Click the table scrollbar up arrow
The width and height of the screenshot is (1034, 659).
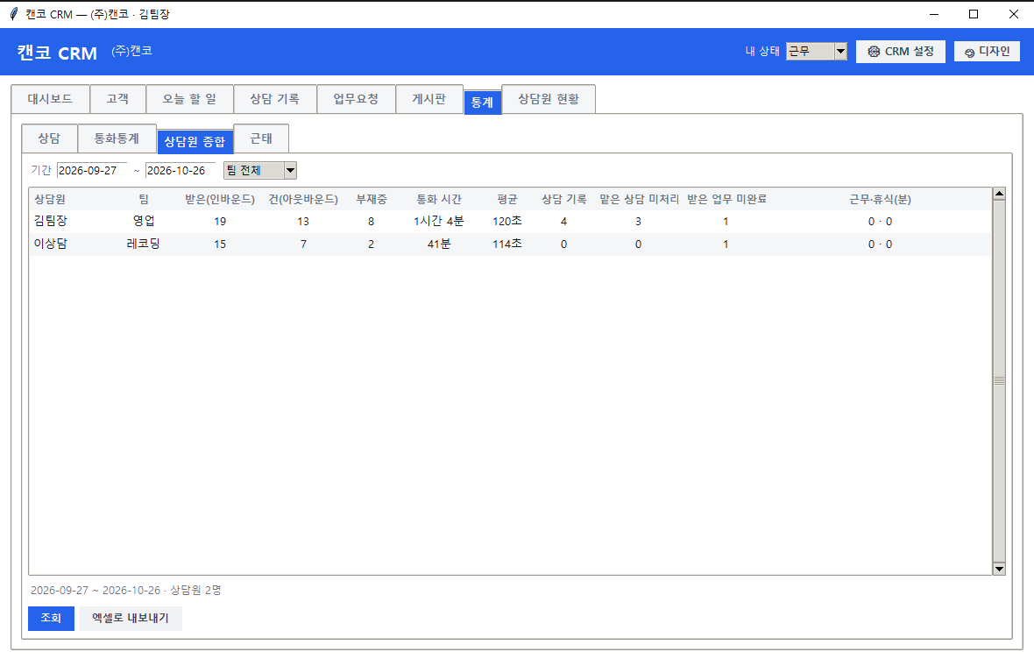(999, 194)
